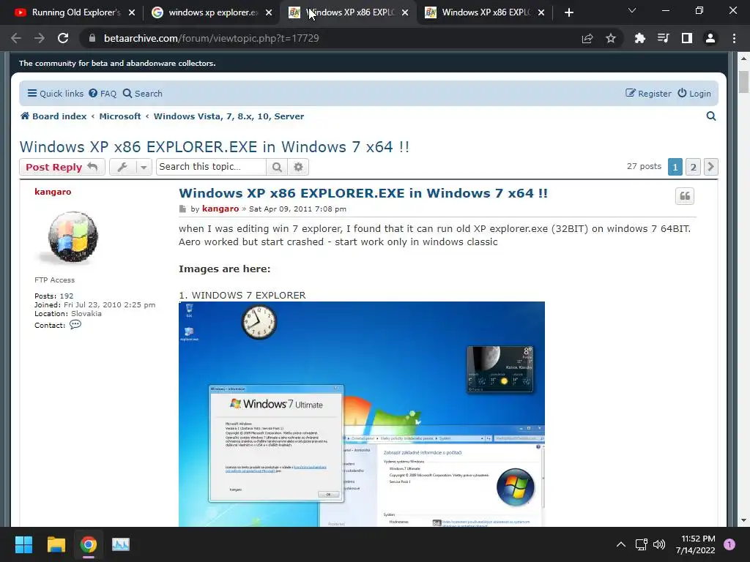Viewport: 750px width, 562px height.
Task: Open the Chrome extensions puzzle icon
Action: point(639,38)
